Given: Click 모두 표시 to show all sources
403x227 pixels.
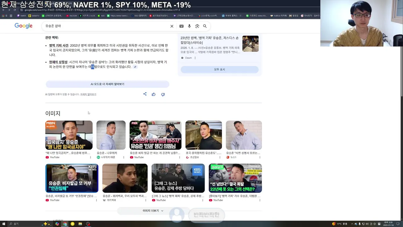Looking at the screenshot, I should 219,69.
